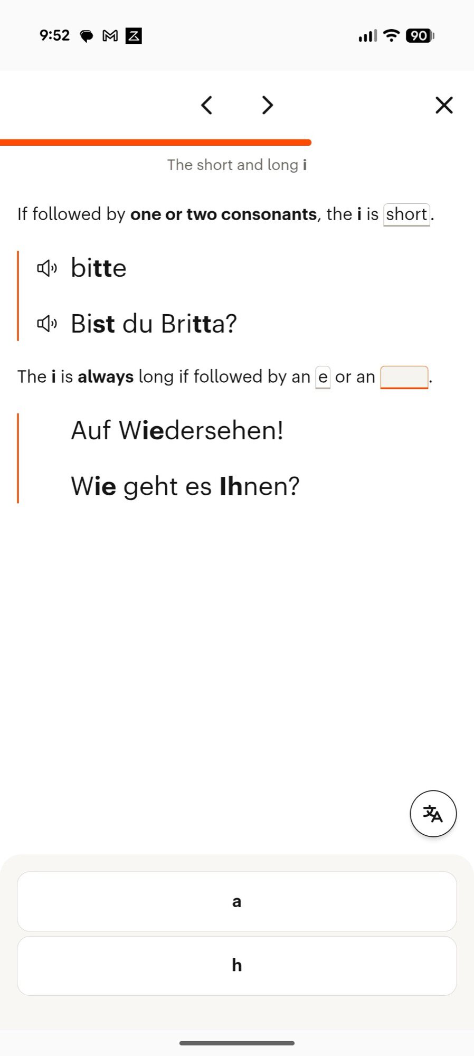Tap the filled "e" answer box
This screenshot has width=474, height=1056.
[x=323, y=376]
